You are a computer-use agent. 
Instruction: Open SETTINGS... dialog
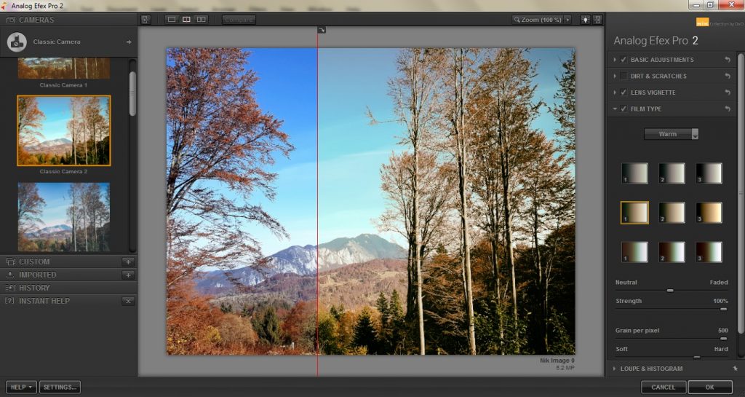pos(60,387)
